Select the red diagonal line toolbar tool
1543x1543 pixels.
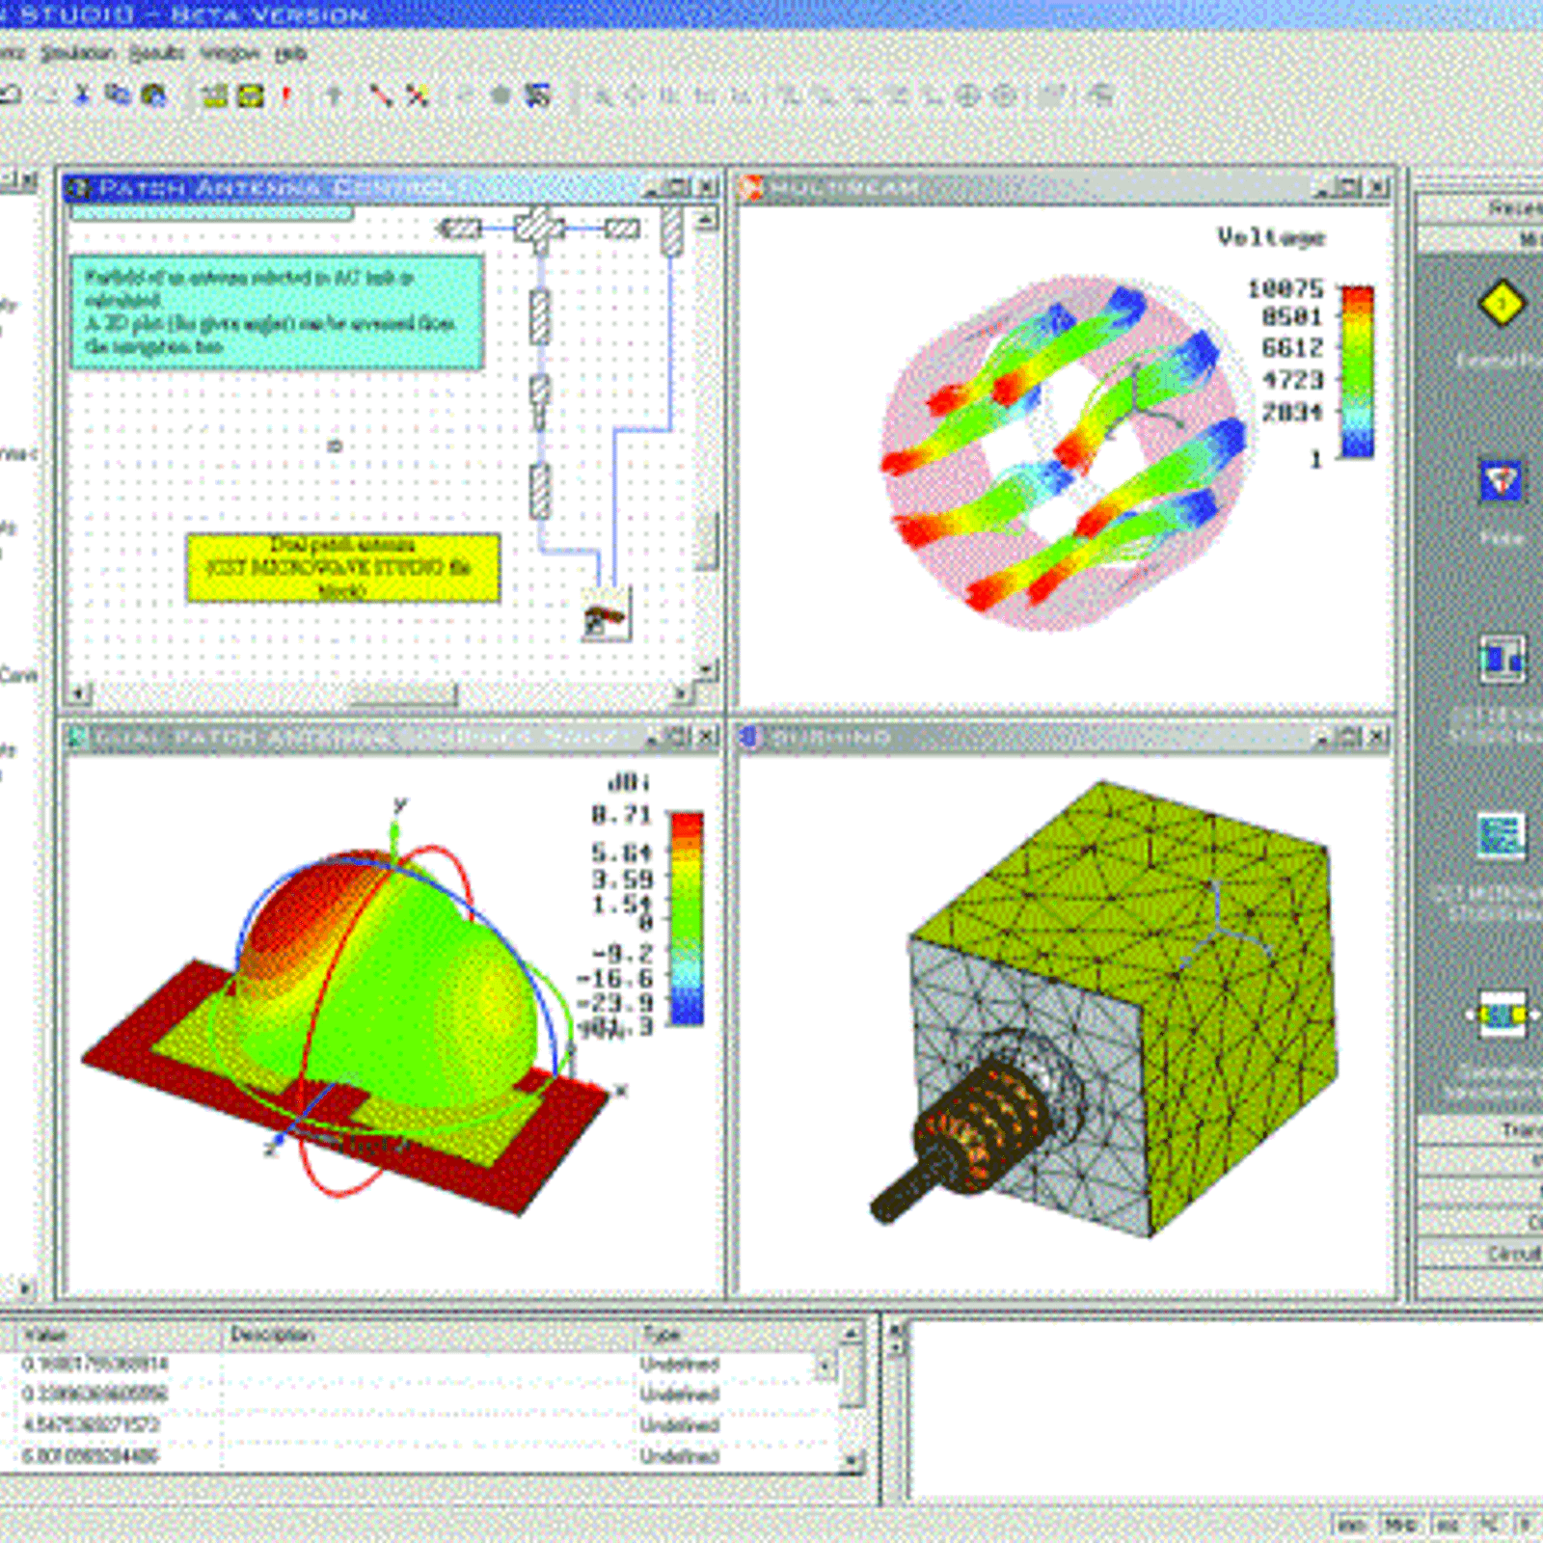381,95
